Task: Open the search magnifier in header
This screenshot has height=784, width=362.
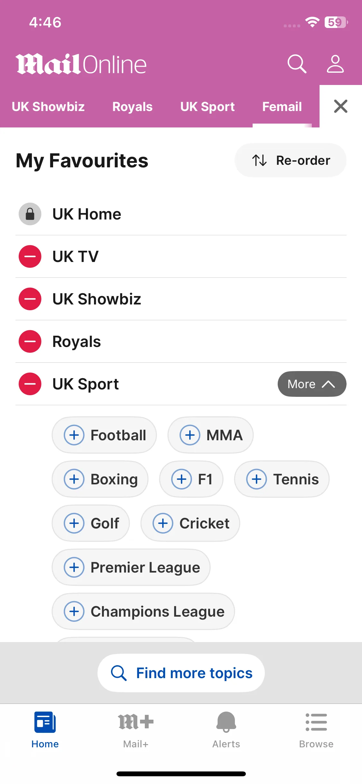Action: pyautogui.click(x=297, y=64)
